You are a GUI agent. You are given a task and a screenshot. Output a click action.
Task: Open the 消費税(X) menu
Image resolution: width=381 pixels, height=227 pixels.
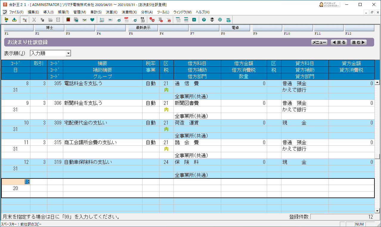click(129, 12)
